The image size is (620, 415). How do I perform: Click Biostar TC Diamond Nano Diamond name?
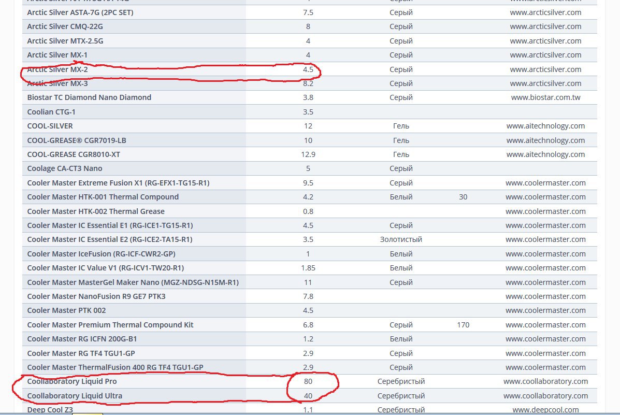pos(89,97)
